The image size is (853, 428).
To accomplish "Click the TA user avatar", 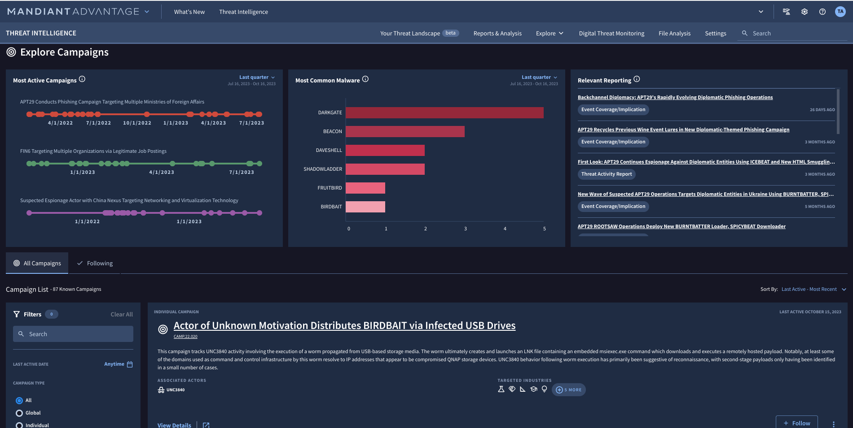I will [840, 12].
